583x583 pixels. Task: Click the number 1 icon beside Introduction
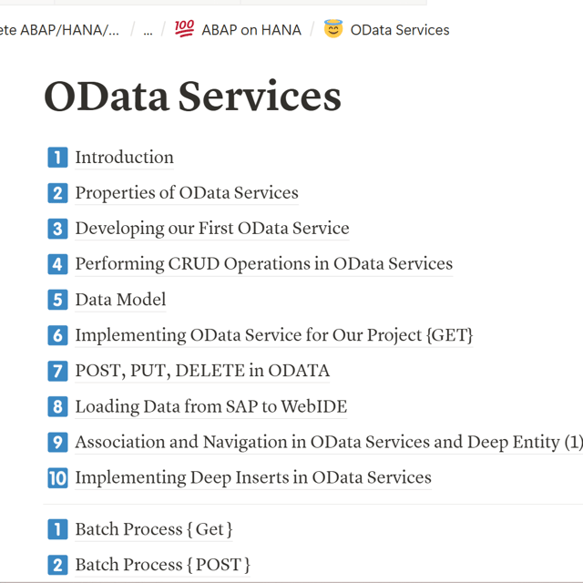[57, 158]
